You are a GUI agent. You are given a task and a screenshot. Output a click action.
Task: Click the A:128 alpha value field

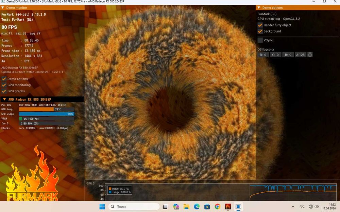click(x=300, y=55)
